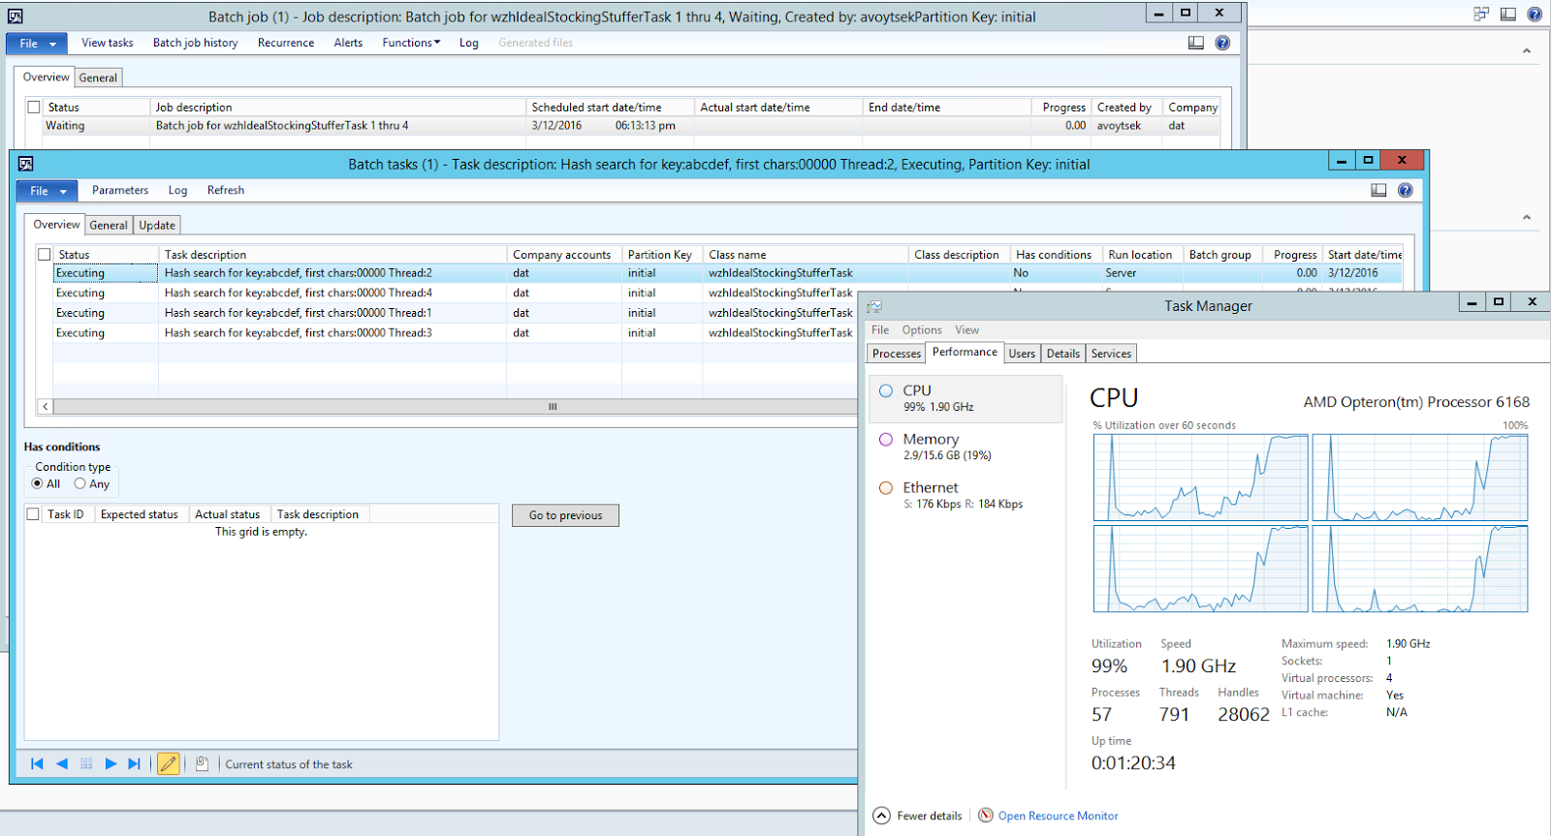Open Log in the Batch job window
This screenshot has width=1551, height=836.
click(469, 43)
